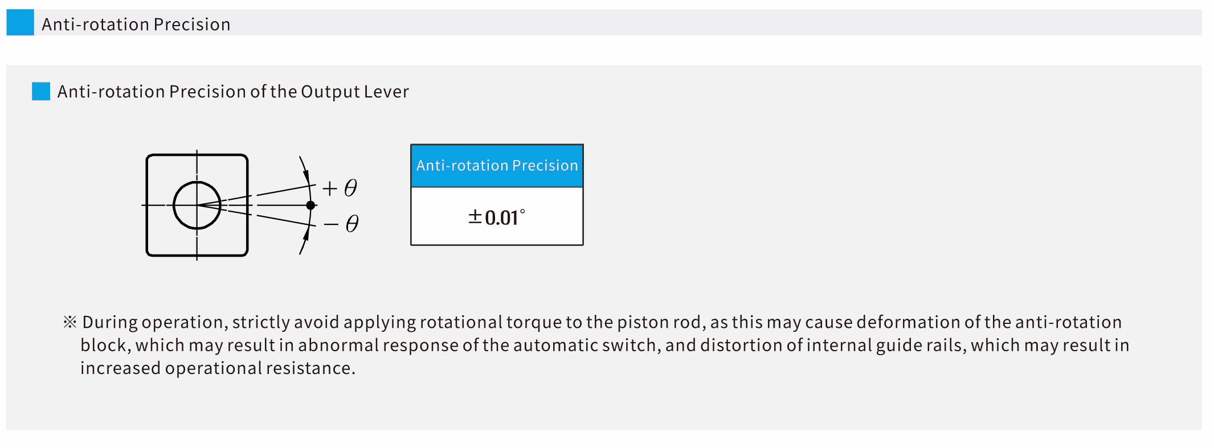The width and height of the screenshot is (1214, 448).
Task: Click the rounded square outline in the diagram
Action: point(148,228)
